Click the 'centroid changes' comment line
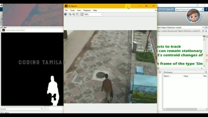Viewport: 208px width, 117px height. (180, 55)
